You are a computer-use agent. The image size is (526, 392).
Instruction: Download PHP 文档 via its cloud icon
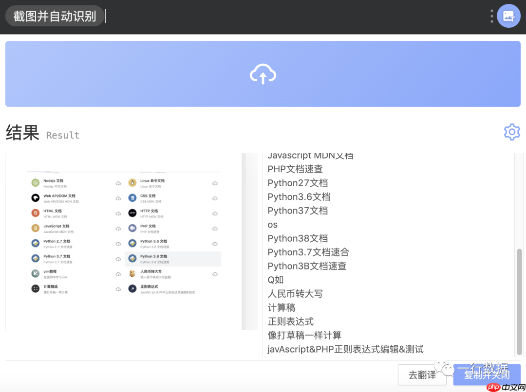tap(215, 228)
